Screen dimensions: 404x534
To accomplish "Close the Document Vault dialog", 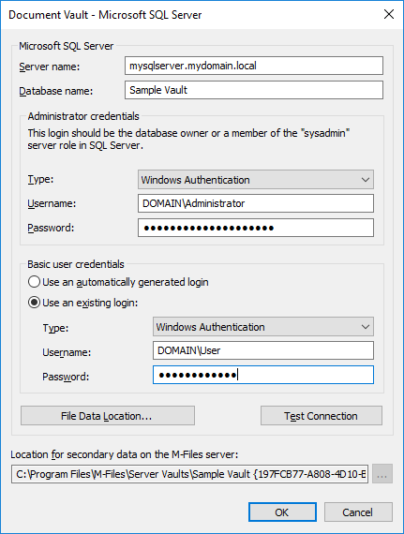I will [x=389, y=14].
